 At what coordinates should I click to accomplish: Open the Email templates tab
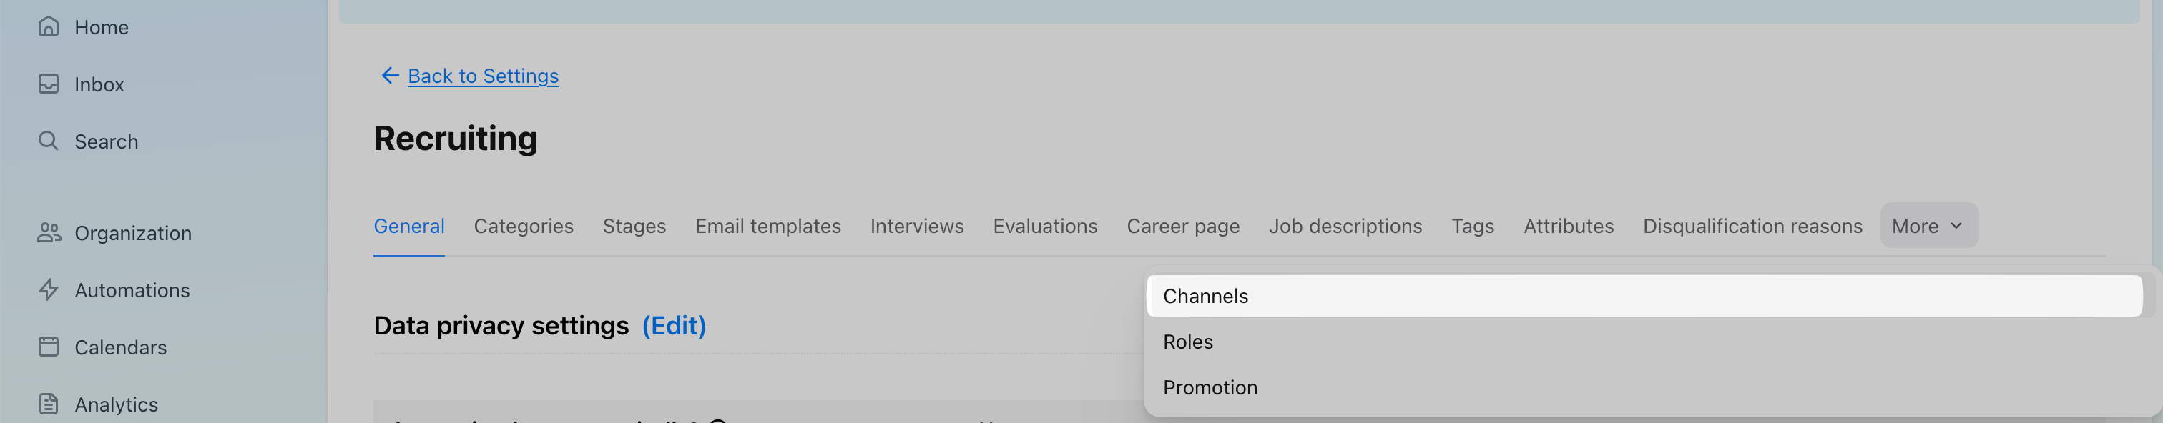pyautogui.click(x=767, y=226)
